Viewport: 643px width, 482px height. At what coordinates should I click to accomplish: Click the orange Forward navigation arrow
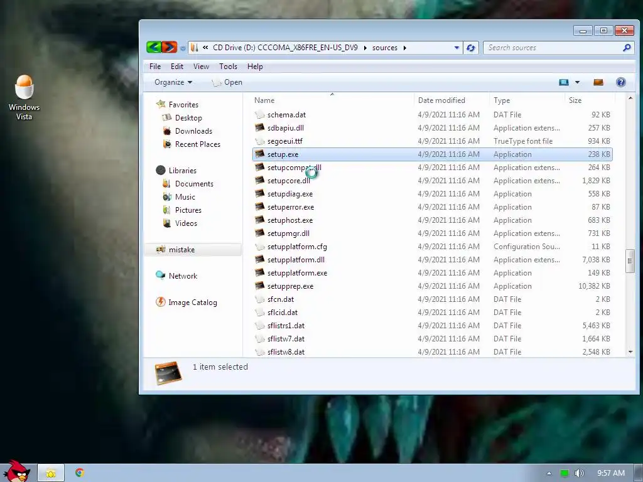[x=169, y=48]
